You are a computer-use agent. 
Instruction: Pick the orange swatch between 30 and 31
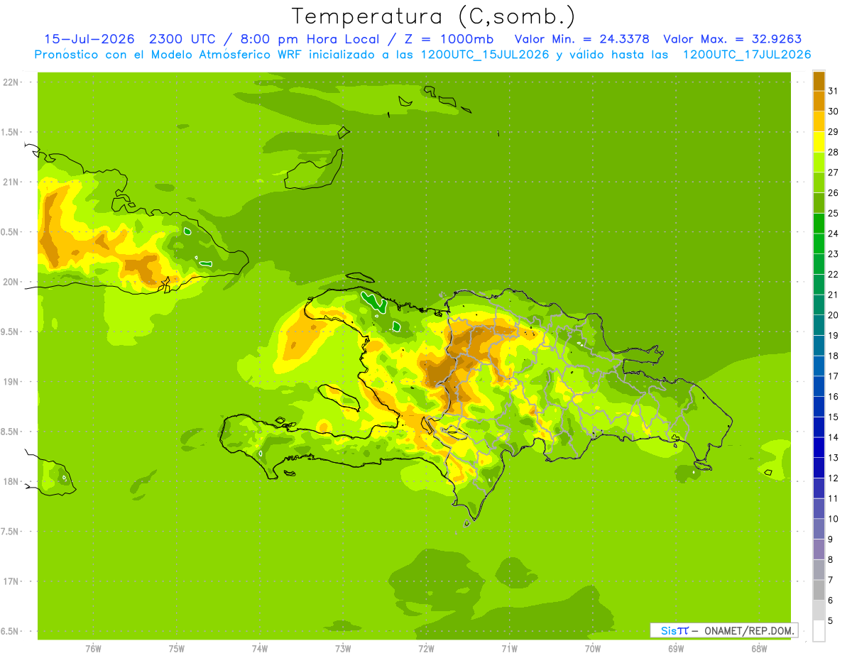pos(819,101)
